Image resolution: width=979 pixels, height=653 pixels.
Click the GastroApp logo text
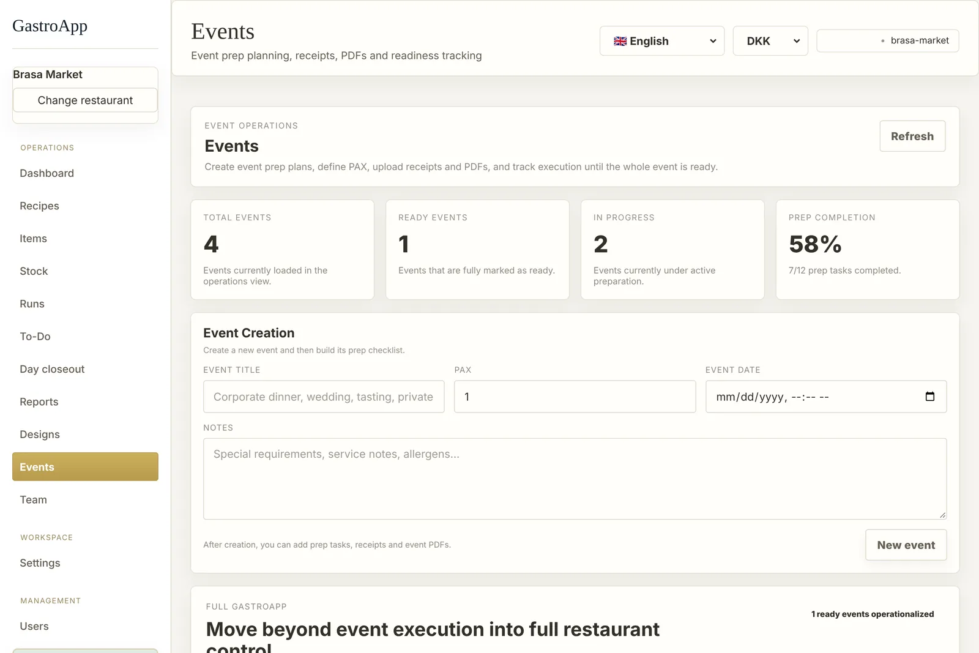pyautogui.click(x=50, y=26)
